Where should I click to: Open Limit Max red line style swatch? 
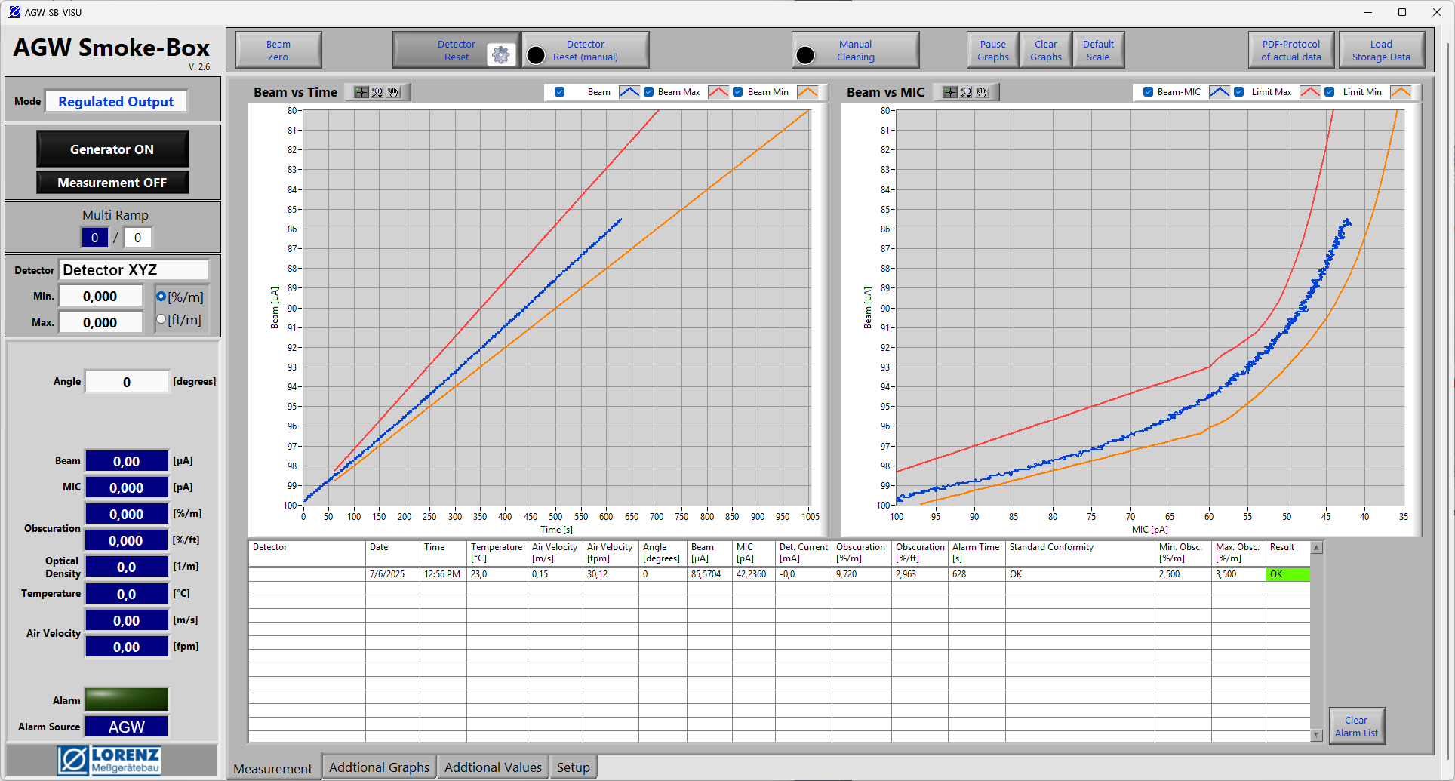tap(1310, 92)
